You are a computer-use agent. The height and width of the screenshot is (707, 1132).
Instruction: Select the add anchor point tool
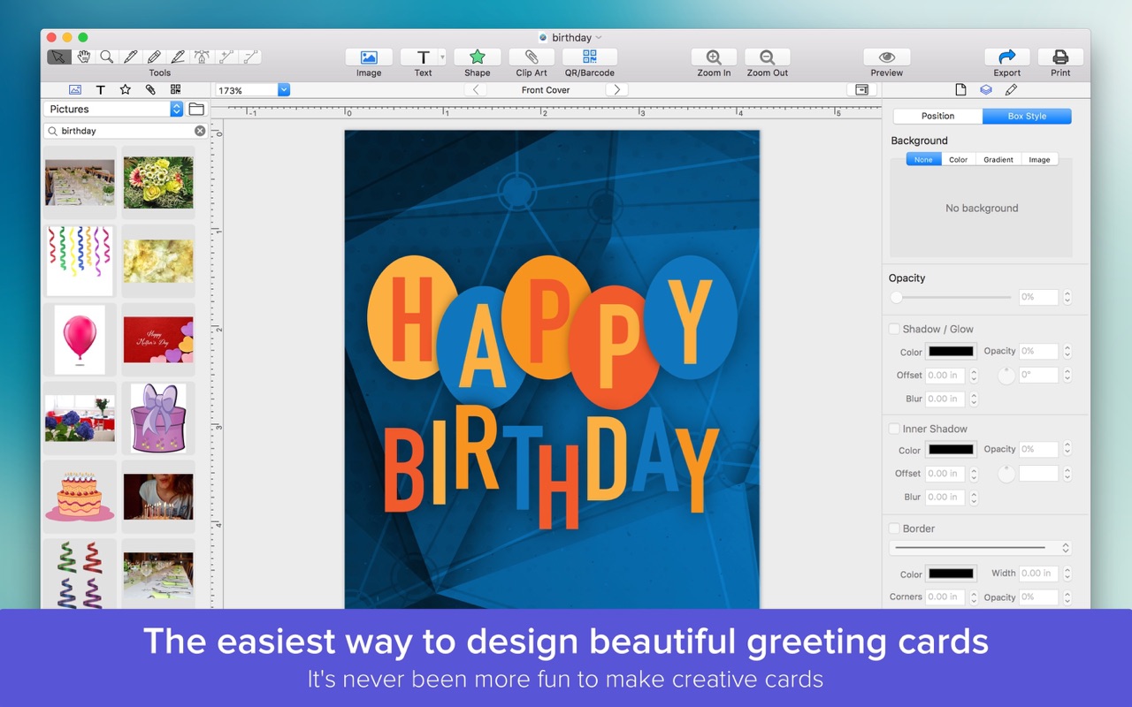point(226,57)
